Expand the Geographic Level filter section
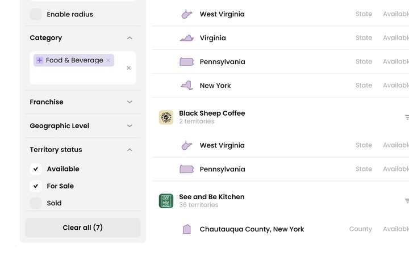Viewport: 409px width, 261px height. [x=83, y=126]
